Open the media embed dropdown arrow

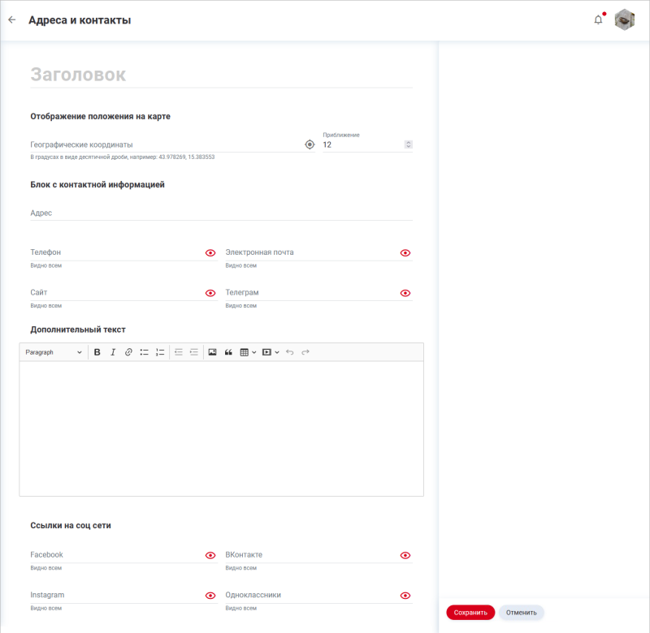278,351
